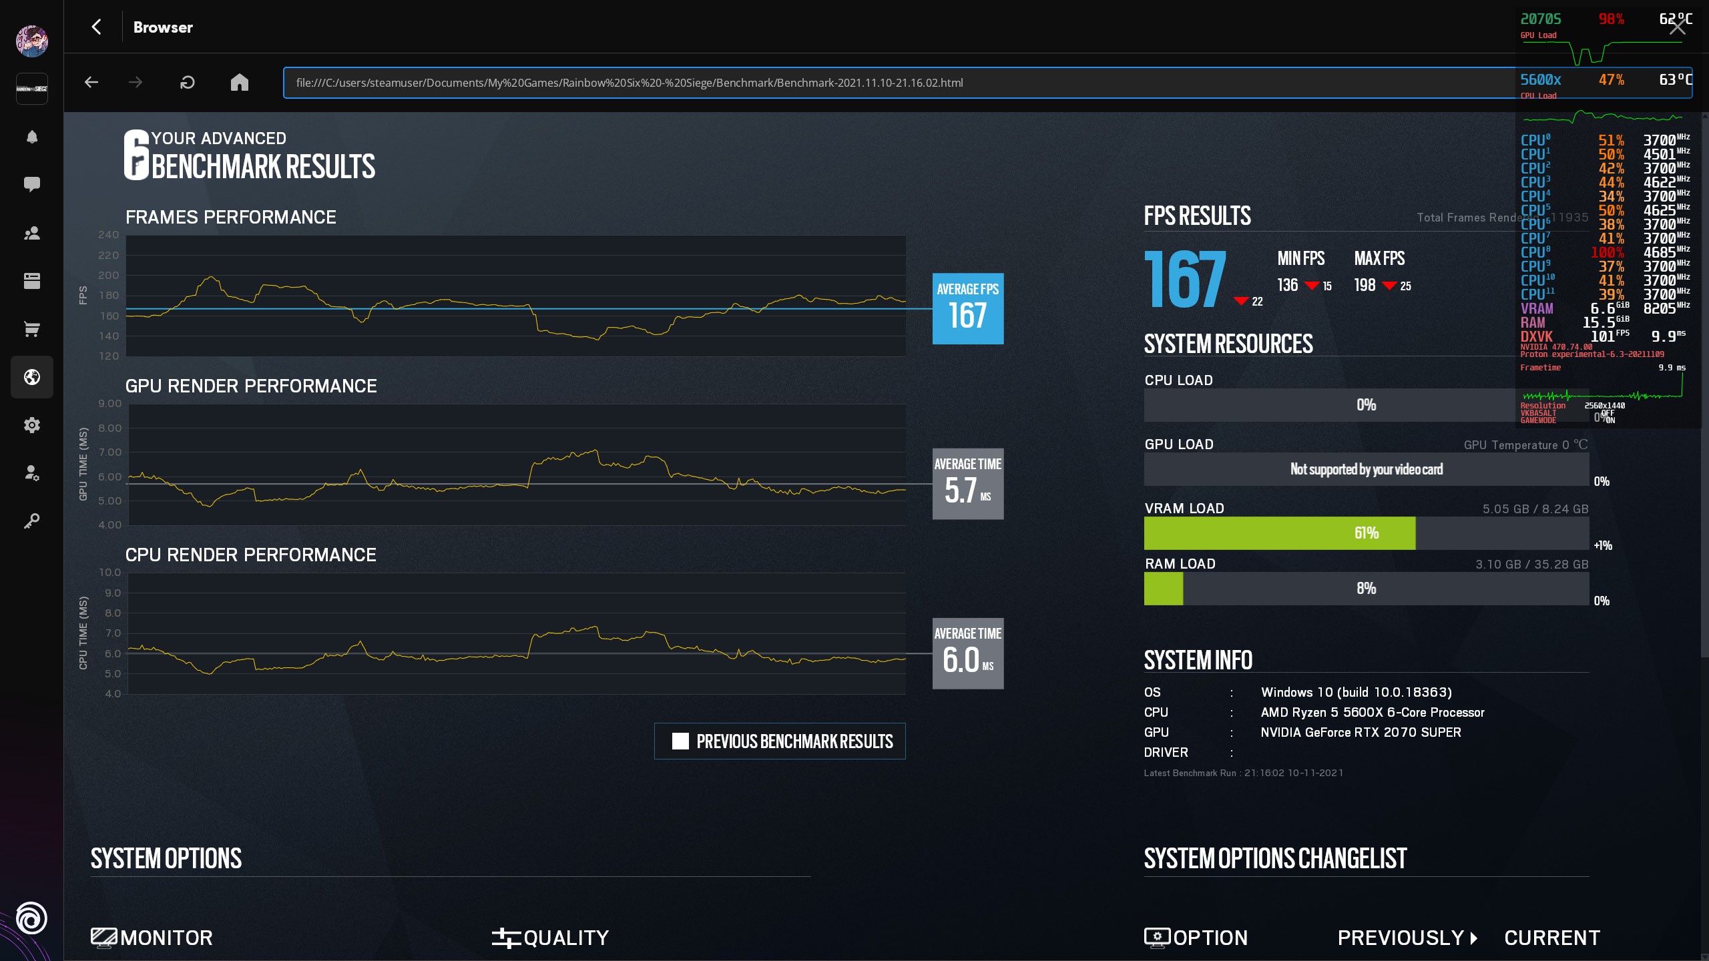The width and height of the screenshot is (1709, 961).
Task: Open the settings gear in sidebar
Action: [32, 425]
